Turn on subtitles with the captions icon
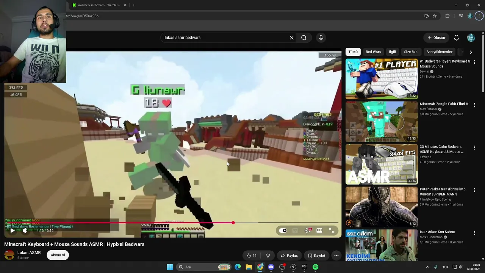This screenshot has height=273, width=485. click(x=295, y=231)
